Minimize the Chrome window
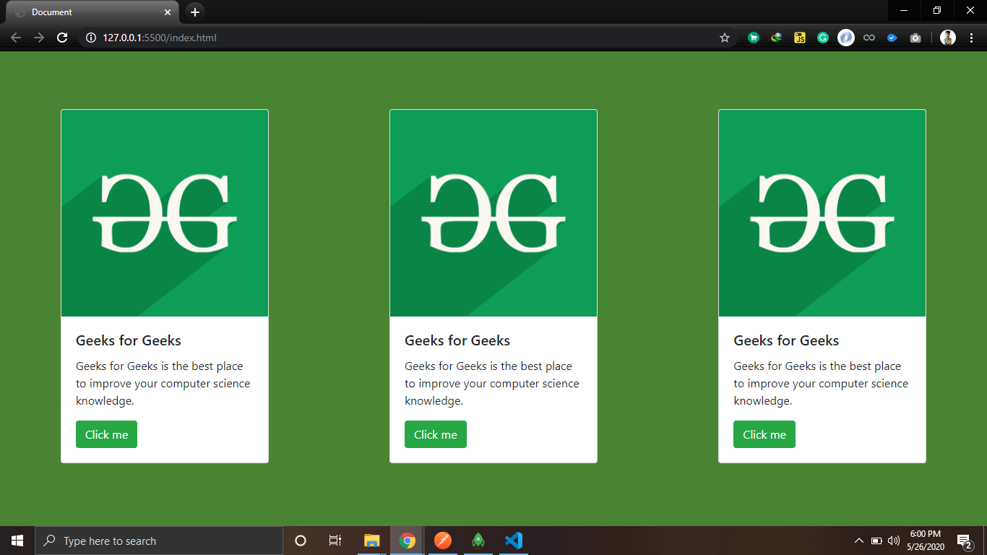Viewport: 987px width, 555px height. coord(904,11)
